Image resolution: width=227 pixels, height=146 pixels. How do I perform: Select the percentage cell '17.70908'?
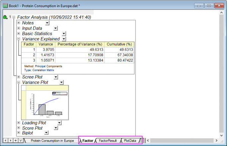(80, 55)
